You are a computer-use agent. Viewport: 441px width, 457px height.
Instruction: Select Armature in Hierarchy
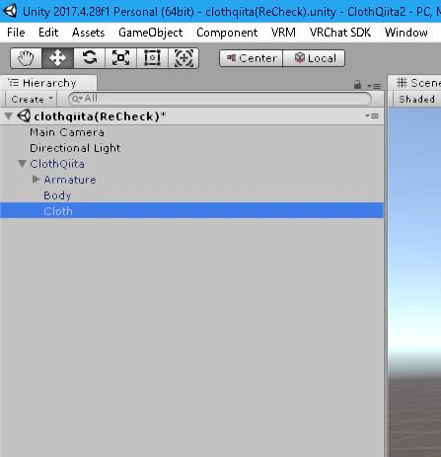pos(70,180)
